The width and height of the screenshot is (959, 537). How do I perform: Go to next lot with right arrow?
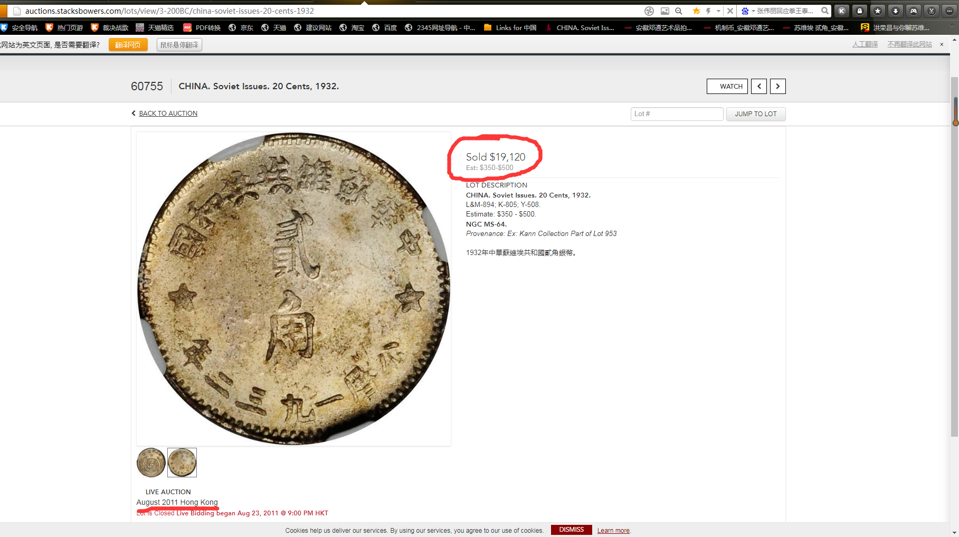pos(777,86)
